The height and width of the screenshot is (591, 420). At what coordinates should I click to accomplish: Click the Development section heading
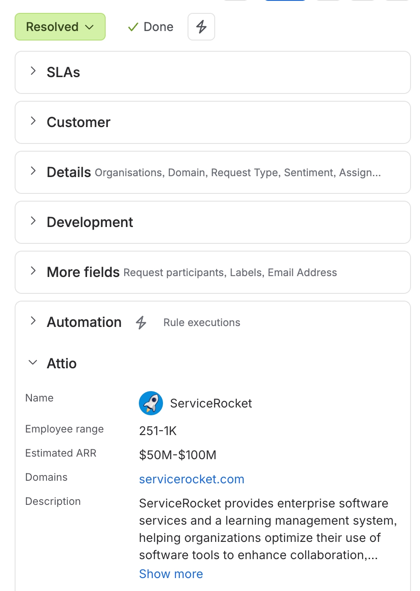tap(90, 222)
